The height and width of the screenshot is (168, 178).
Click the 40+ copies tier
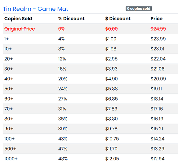(x=9, y=79)
